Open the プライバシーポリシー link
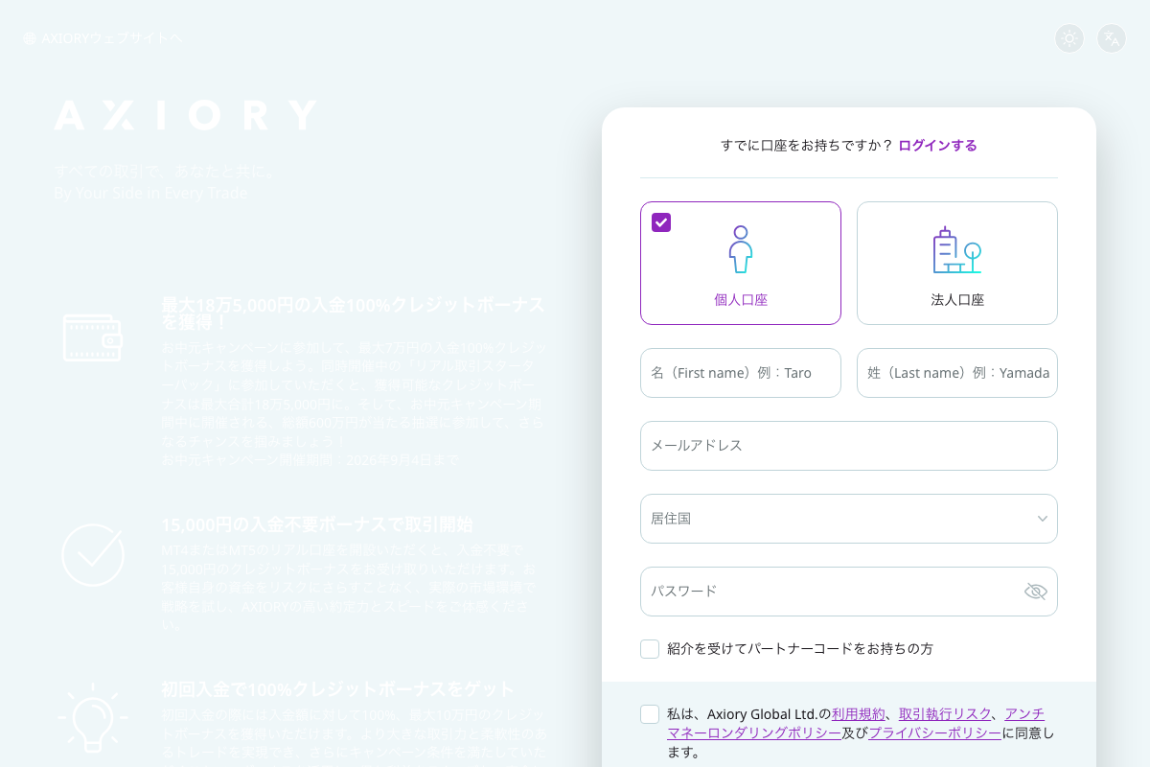This screenshot has height=767, width=1150. tap(934, 733)
